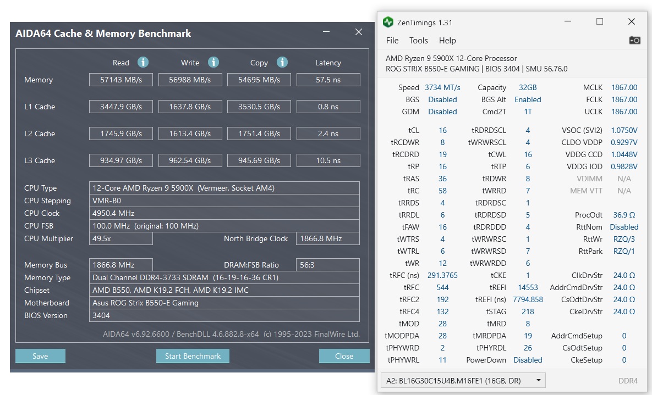The height and width of the screenshot is (395, 652).
Task: Click the CPU Multiplier value 49.5x
Action: [x=121, y=238]
